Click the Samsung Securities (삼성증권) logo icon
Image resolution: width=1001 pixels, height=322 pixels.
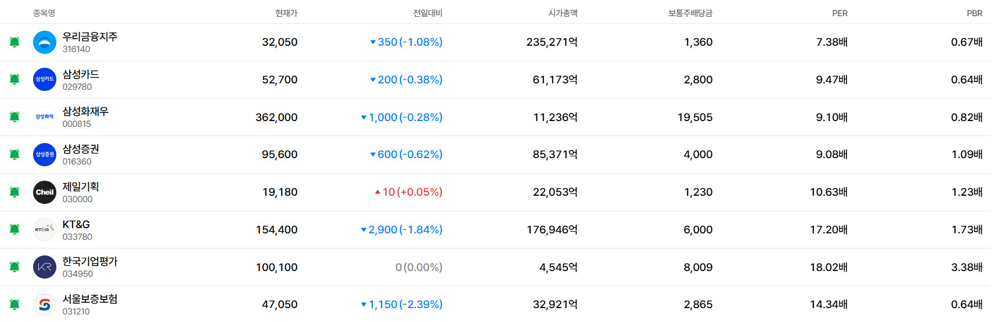click(45, 155)
